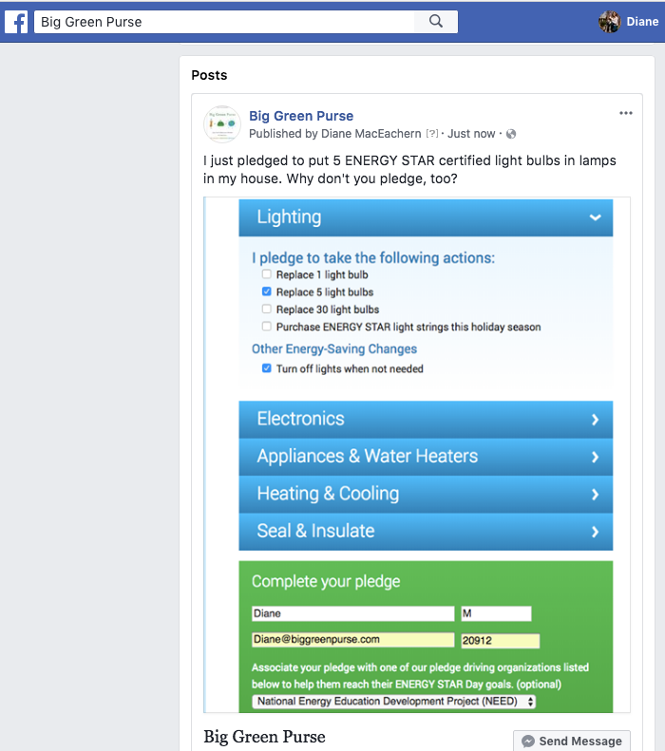Click the Posts heading
The width and height of the screenshot is (665, 751).
pyautogui.click(x=209, y=75)
